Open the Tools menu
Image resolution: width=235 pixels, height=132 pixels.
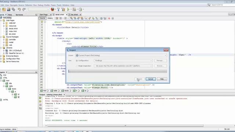click(59, 5)
